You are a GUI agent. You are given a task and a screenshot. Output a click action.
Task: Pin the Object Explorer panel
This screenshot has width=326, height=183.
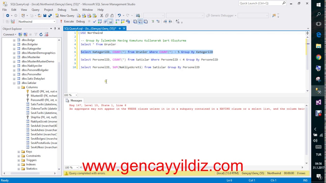pyautogui.click(x=55, y=29)
